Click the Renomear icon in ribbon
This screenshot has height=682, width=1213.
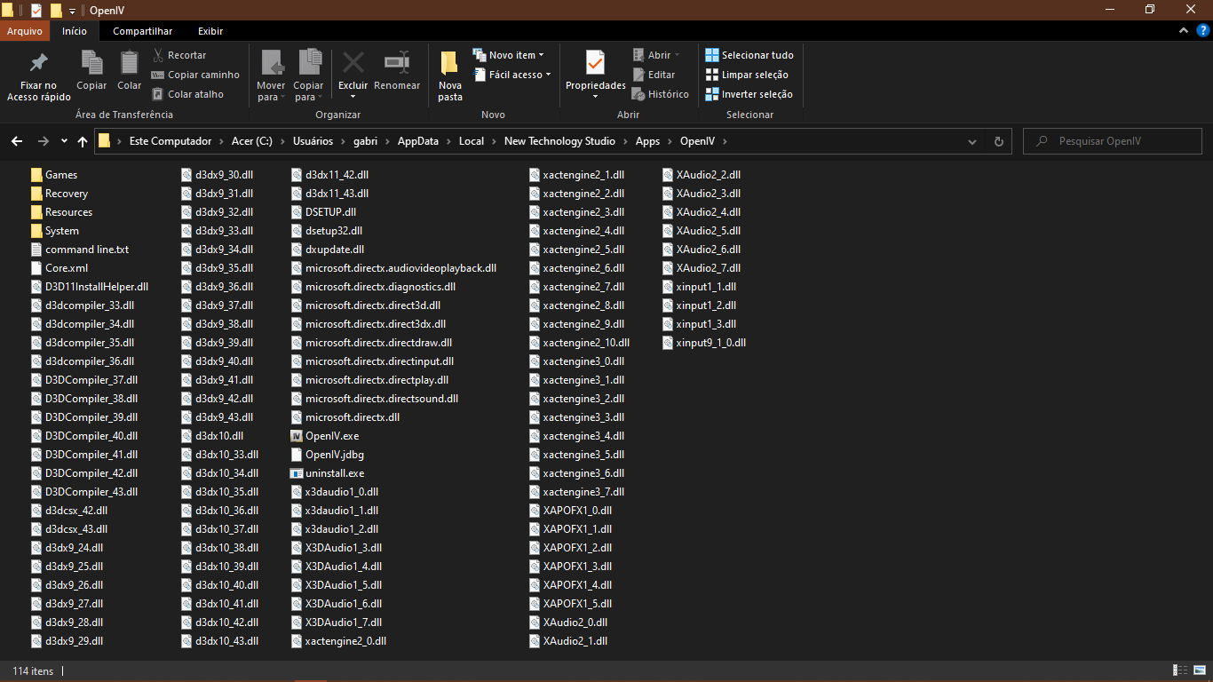[396, 64]
